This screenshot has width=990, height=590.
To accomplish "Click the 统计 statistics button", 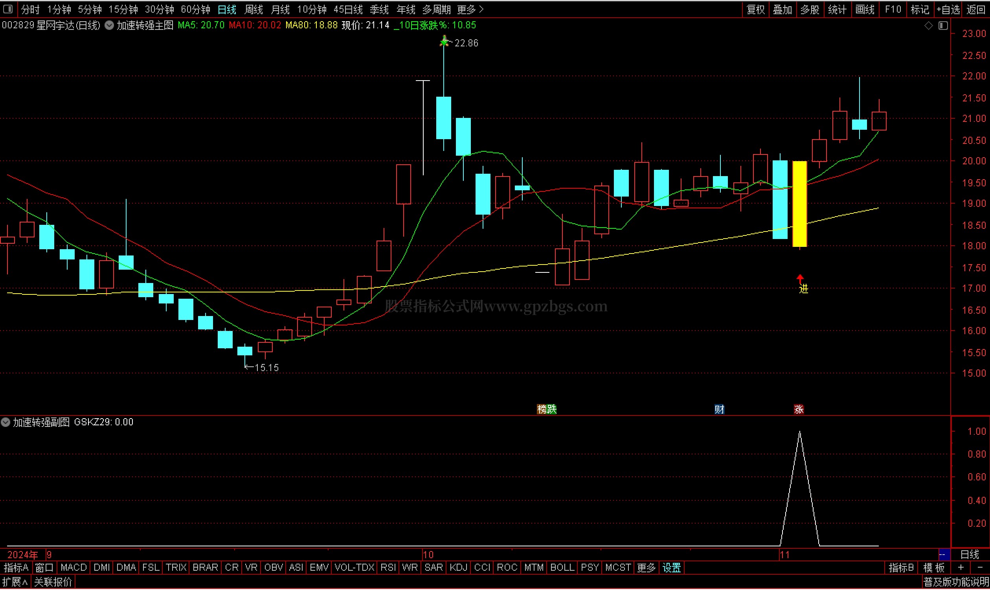I will (x=837, y=9).
